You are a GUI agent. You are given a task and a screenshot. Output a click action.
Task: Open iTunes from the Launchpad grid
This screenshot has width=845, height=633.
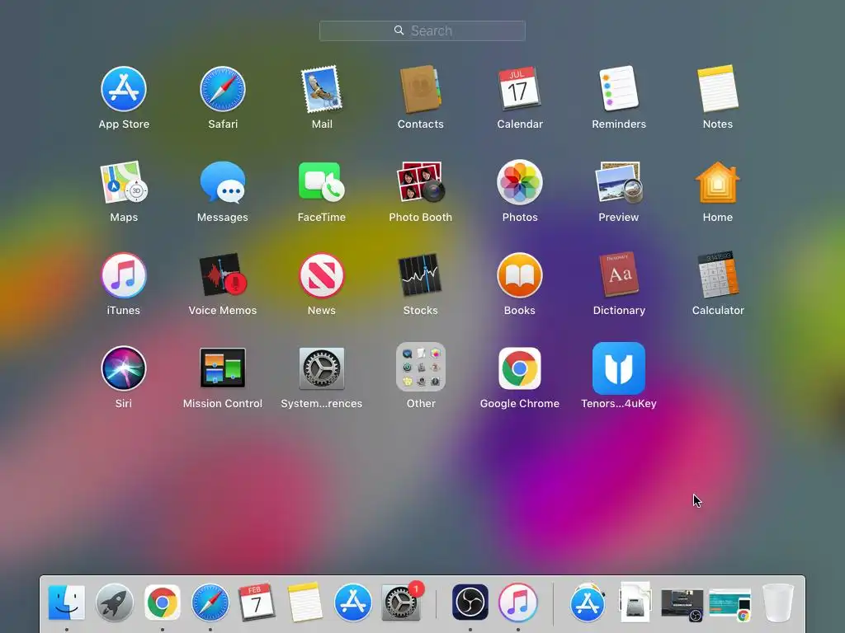(x=124, y=275)
